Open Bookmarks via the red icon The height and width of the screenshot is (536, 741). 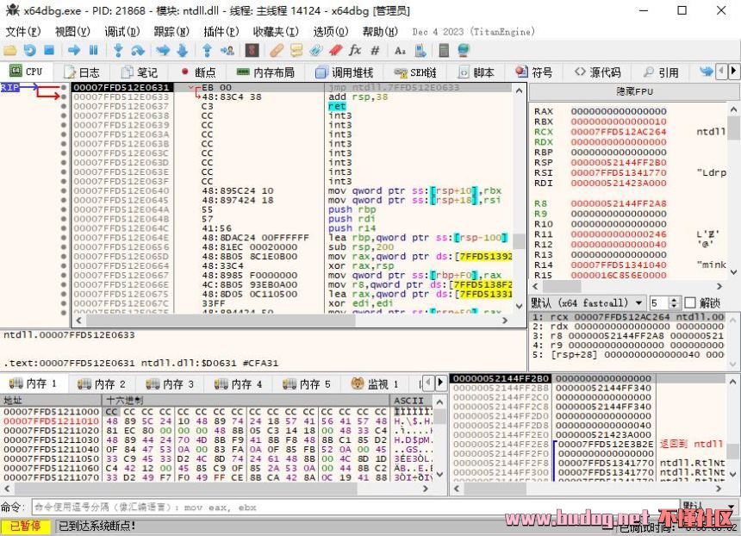[335, 51]
